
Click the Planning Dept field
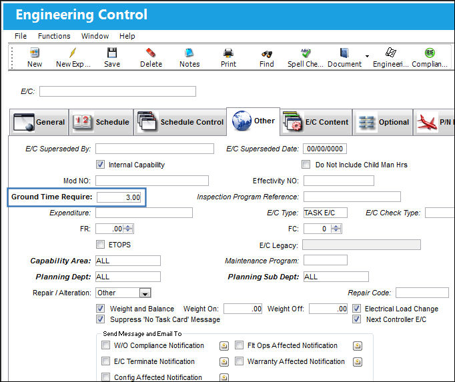pyautogui.click(x=128, y=277)
